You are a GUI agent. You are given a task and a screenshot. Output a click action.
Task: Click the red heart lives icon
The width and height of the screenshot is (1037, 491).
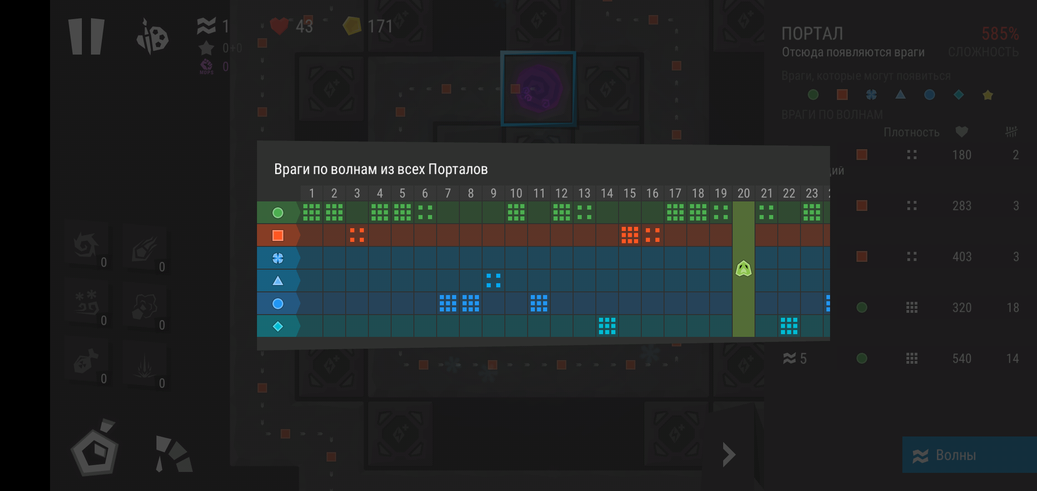pyautogui.click(x=279, y=26)
